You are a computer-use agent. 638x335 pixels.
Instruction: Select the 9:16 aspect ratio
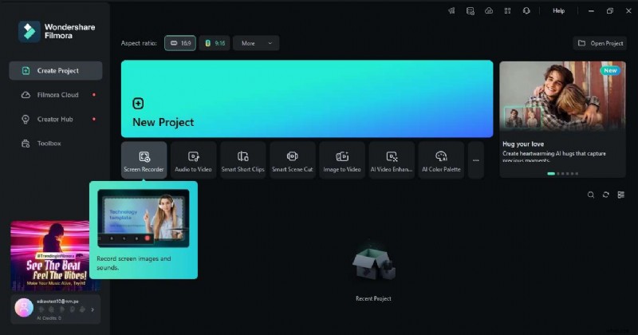pyautogui.click(x=215, y=43)
